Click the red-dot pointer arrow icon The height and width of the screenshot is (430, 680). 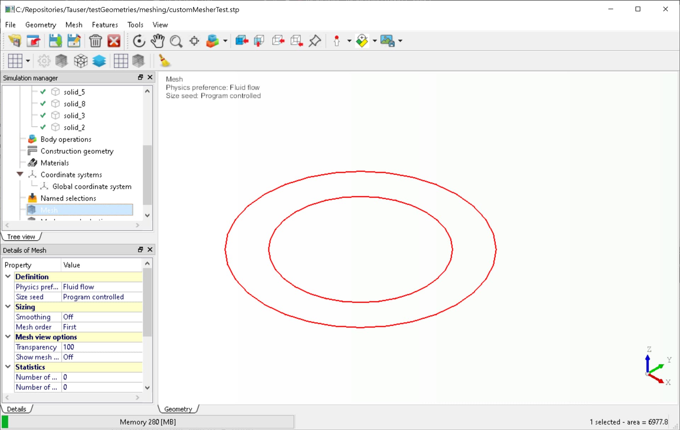(x=336, y=41)
